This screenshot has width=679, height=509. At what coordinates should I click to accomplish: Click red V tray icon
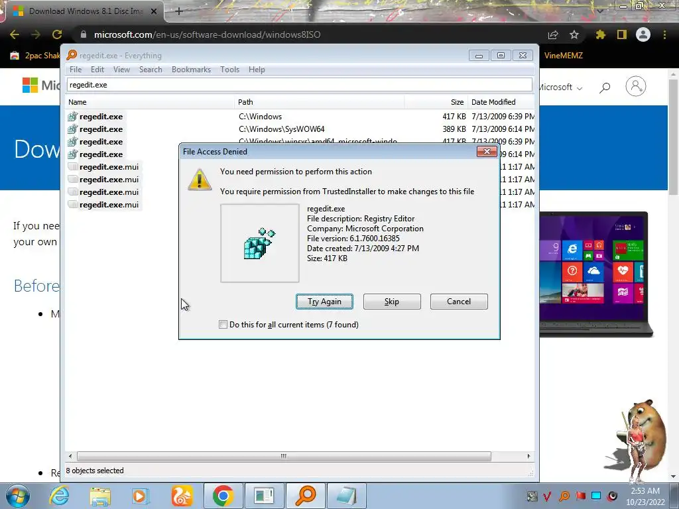pos(547,496)
